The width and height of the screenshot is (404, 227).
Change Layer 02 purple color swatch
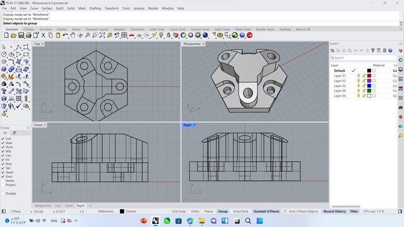[x=369, y=81]
